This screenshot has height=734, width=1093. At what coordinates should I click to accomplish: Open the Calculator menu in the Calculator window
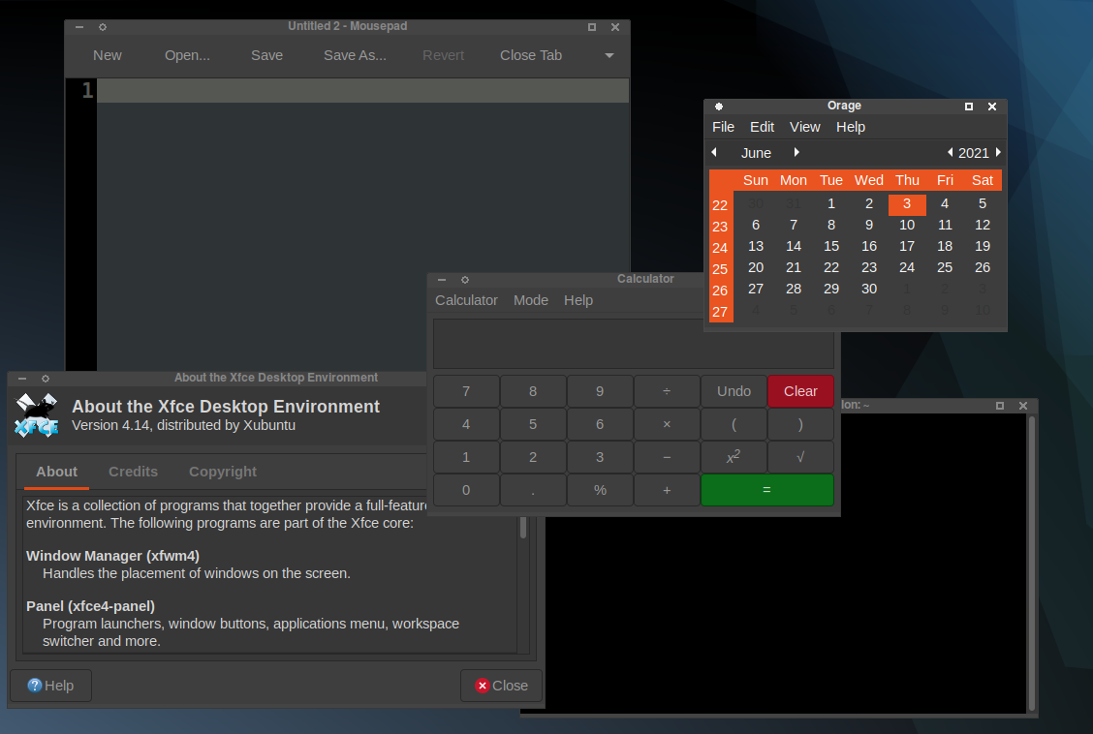[466, 300]
